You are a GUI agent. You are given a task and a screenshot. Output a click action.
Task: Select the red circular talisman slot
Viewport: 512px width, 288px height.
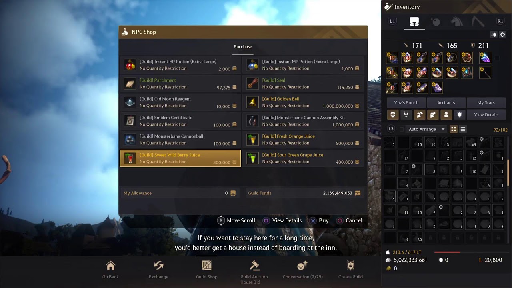tap(467, 58)
